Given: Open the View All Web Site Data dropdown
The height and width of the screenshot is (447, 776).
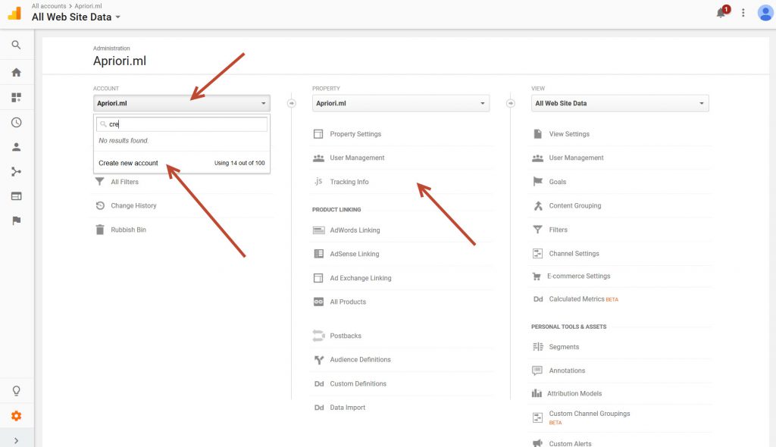Looking at the screenshot, I should 620,103.
